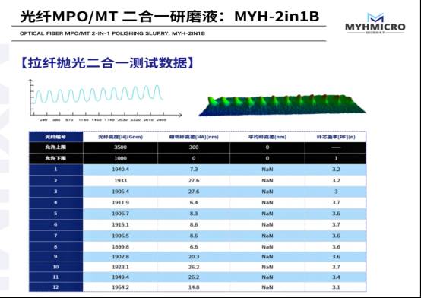Viewport: 421px width, 298px height.
Task: Select the 平均纤高差(nm) column header
Action: point(267,137)
